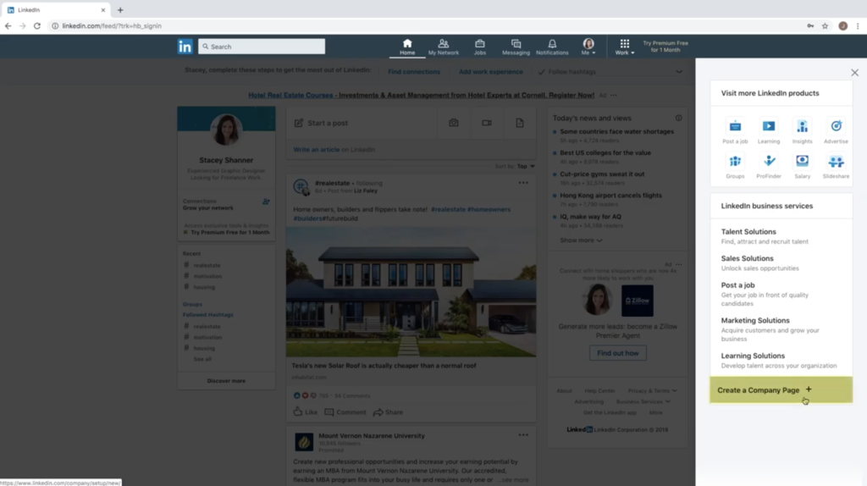867x486 pixels.
Task: Focus the LinkedIn Search field
Action: pyautogui.click(x=262, y=47)
